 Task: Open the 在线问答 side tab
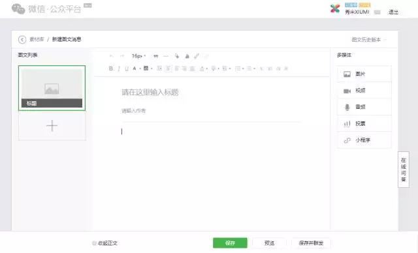[404, 170]
